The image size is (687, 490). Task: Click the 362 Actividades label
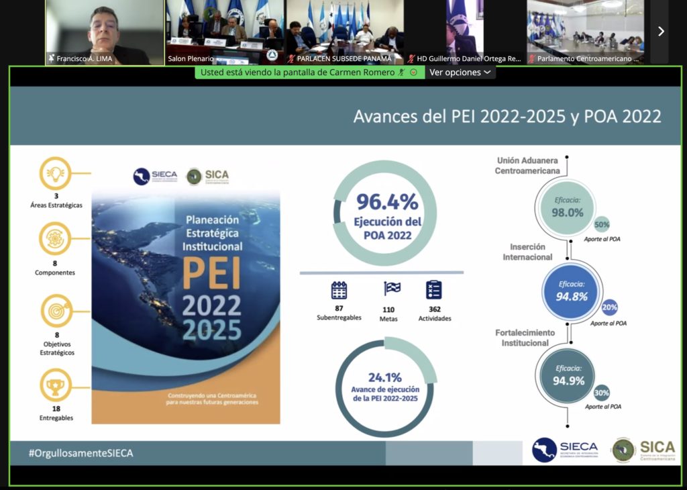click(435, 314)
